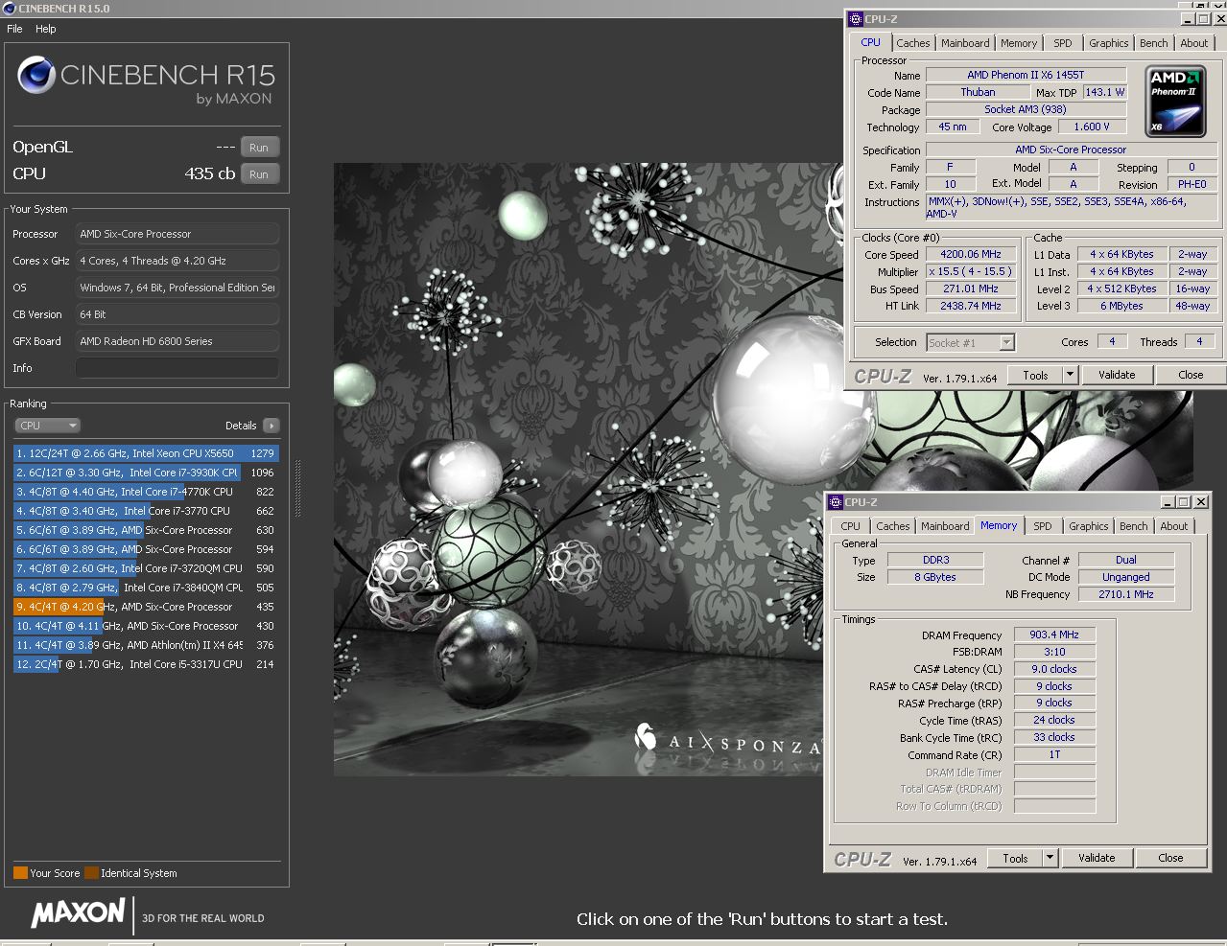1227x946 pixels.
Task: Click the Your Score orange legend swatch
Action: [20, 873]
